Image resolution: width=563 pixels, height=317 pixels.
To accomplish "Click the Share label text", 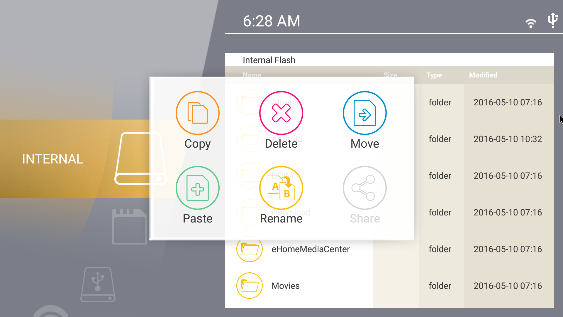I will [x=365, y=218].
